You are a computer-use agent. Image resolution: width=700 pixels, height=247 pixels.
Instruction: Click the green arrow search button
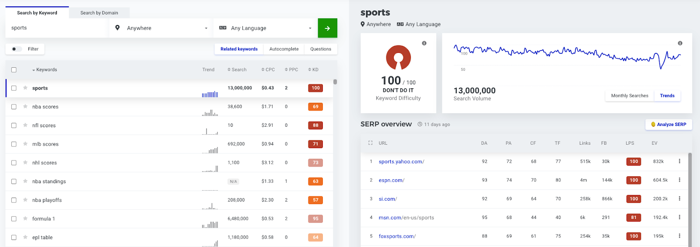(x=327, y=28)
